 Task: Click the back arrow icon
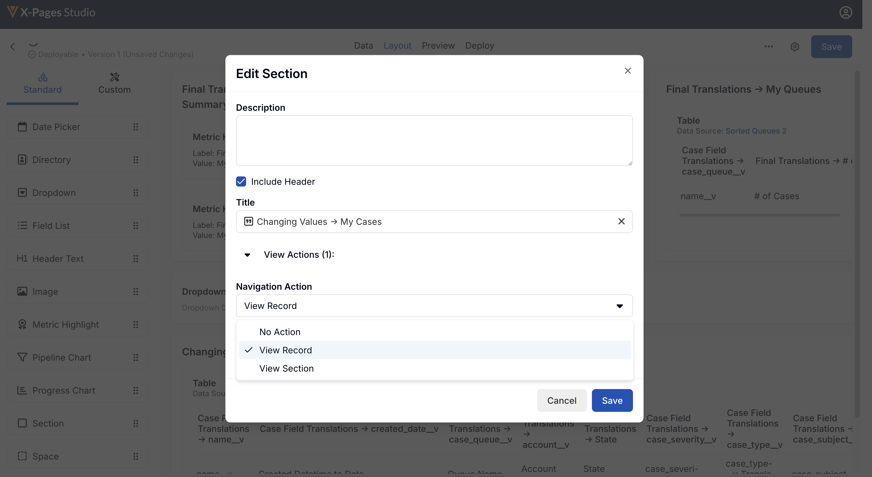click(12, 47)
